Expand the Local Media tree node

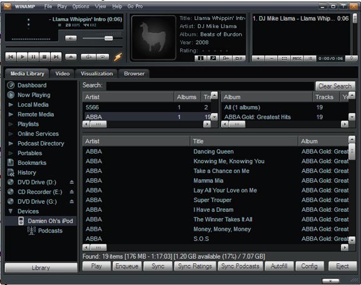click(11, 104)
